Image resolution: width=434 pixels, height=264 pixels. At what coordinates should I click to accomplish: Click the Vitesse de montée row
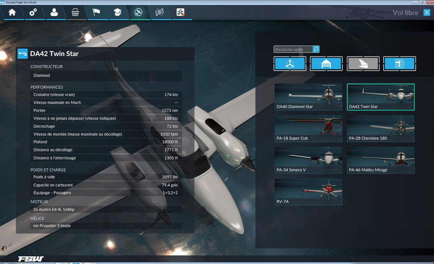coord(106,134)
